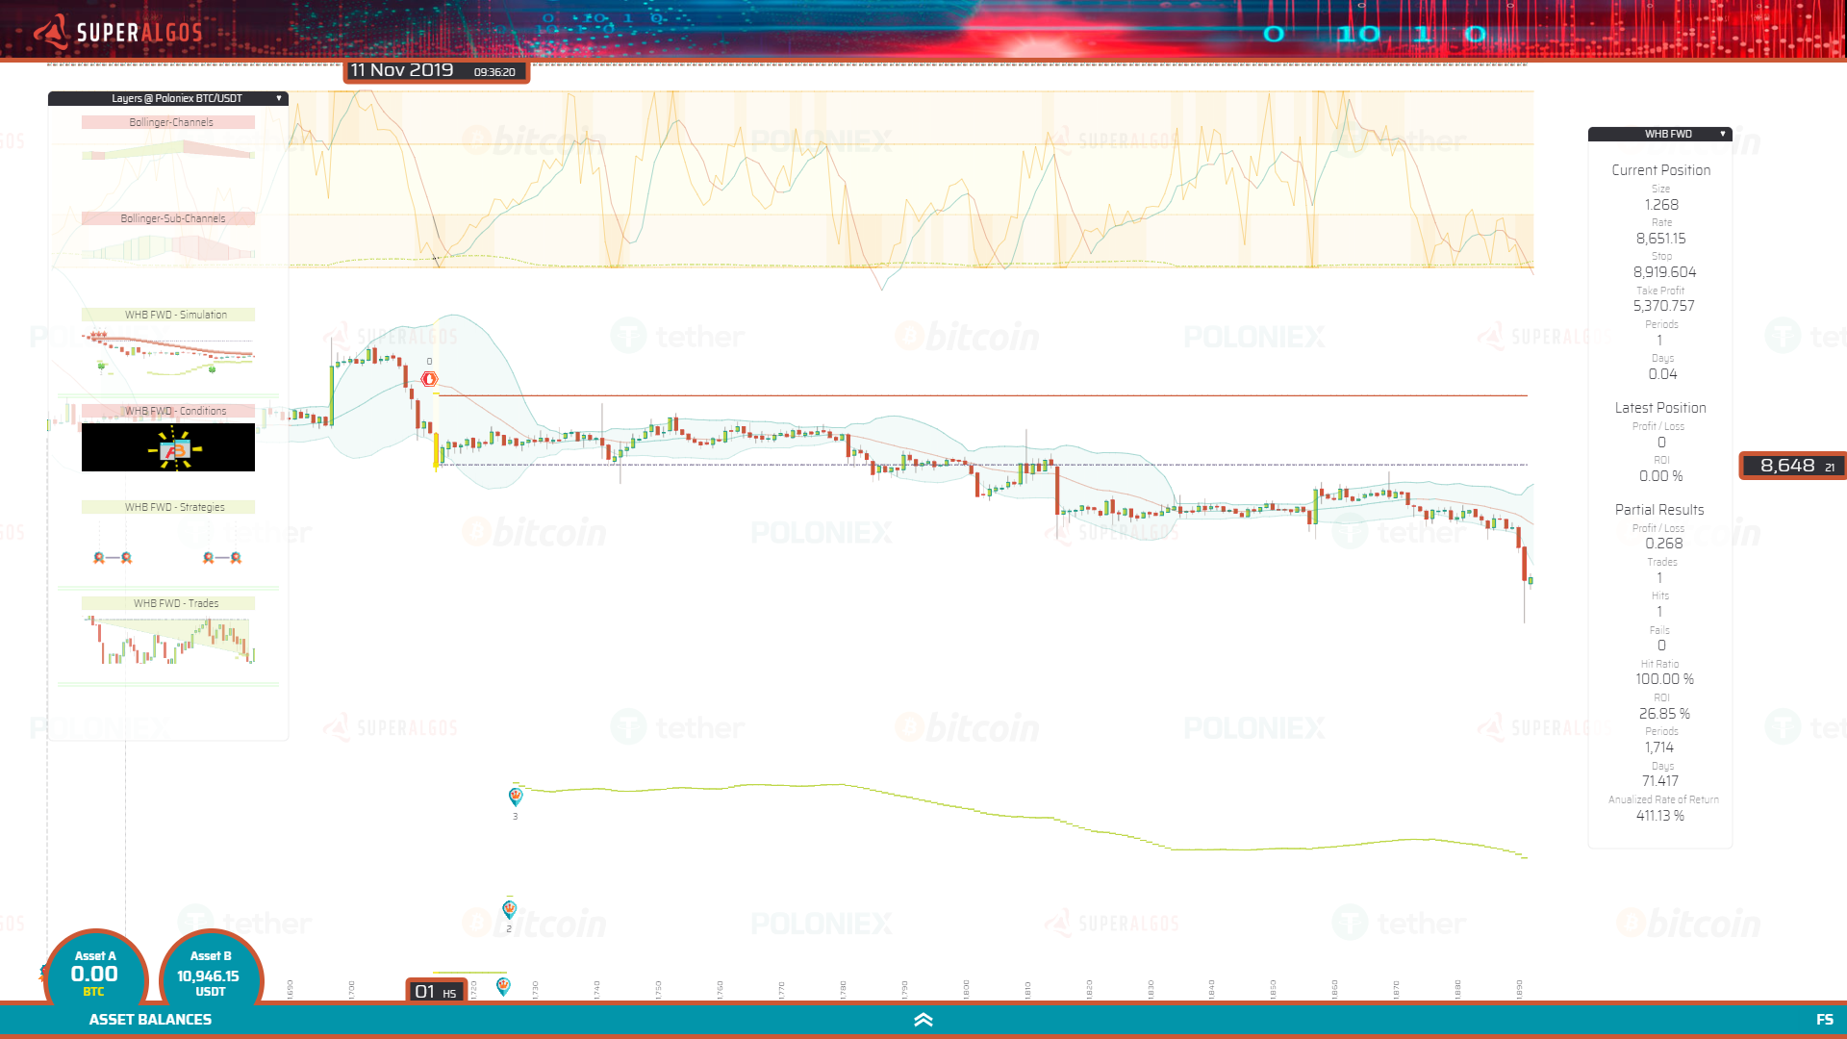Image resolution: width=1847 pixels, height=1039 pixels.
Task: Click the WHB FWD - Trades preview thumbnail
Action: point(168,641)
